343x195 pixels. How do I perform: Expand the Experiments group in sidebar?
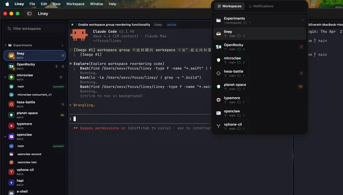(5, 45)
